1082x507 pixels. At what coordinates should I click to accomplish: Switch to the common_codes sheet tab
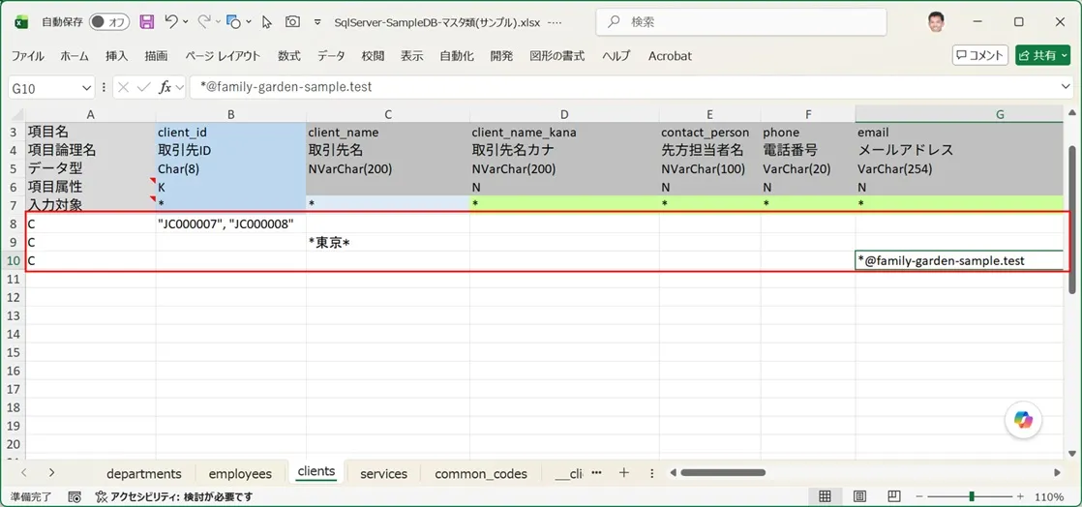coord(481,474)
